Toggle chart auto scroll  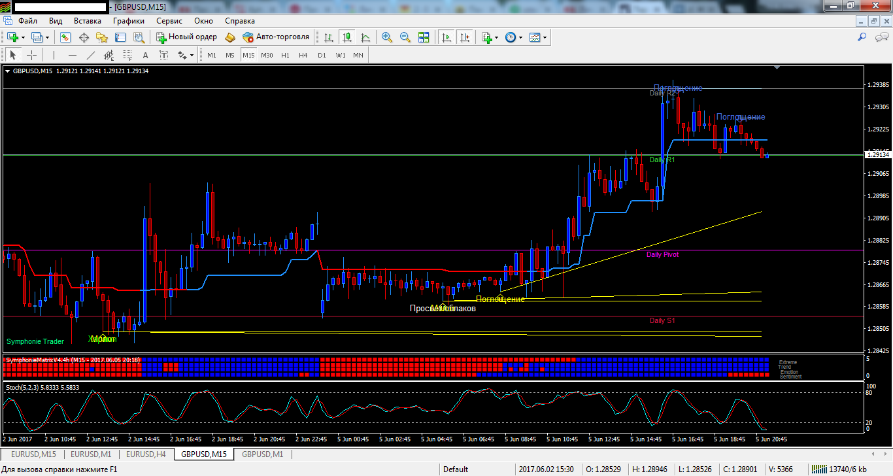446,37
